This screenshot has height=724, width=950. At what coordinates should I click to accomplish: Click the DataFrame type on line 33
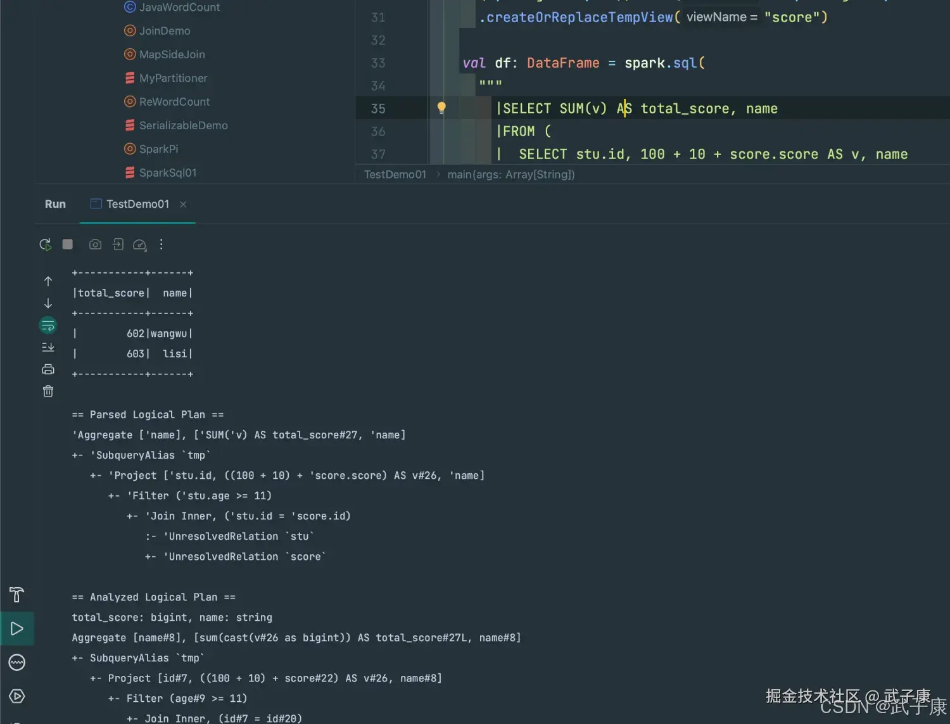pyautogui.click(x=563, y=63)
